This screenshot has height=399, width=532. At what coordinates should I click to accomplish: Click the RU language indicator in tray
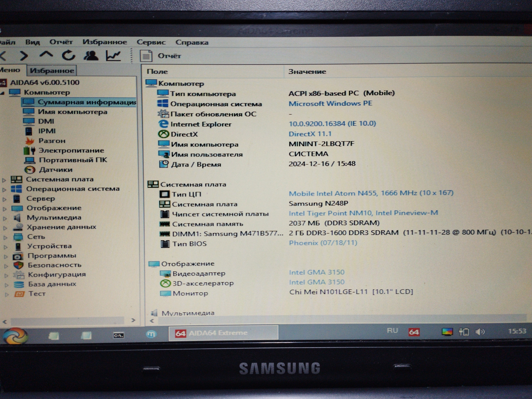coord(392,331)
